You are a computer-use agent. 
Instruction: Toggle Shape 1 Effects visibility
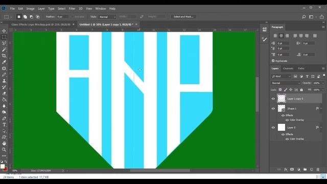pos(283,116)
